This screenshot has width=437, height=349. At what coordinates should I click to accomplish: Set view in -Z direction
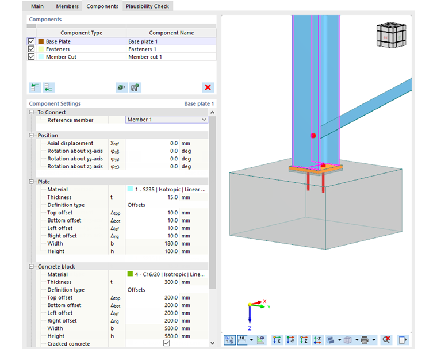click(317, 340)
